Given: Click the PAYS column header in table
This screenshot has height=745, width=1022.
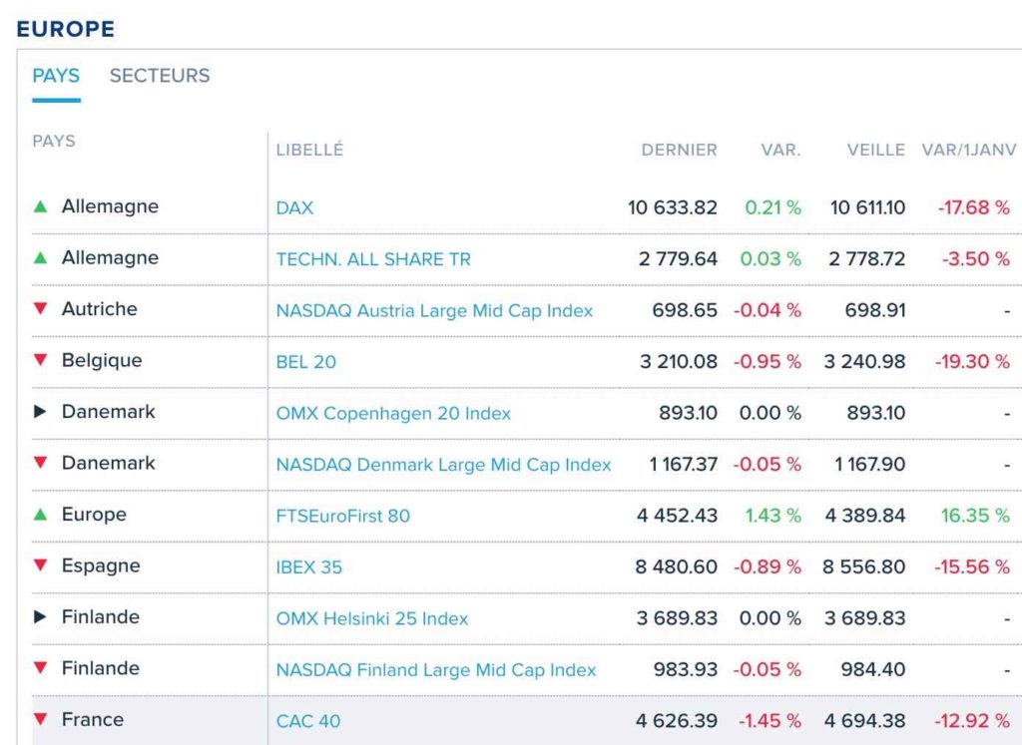Looking at the screenshot, I should (x=54, y=141).
